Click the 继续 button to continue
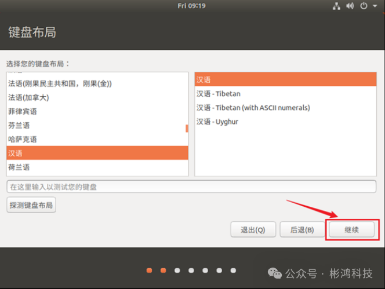The width and height of the screenshot is (385, 289). click(x=351, y=229)
